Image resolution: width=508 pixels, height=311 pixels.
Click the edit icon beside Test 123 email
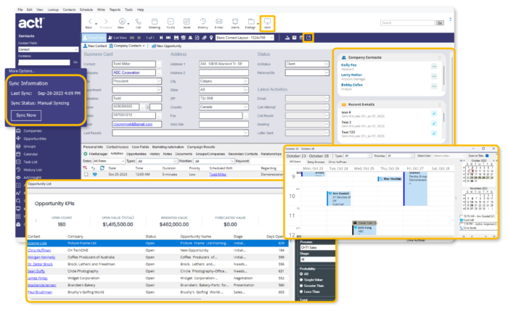pos(434,133)
